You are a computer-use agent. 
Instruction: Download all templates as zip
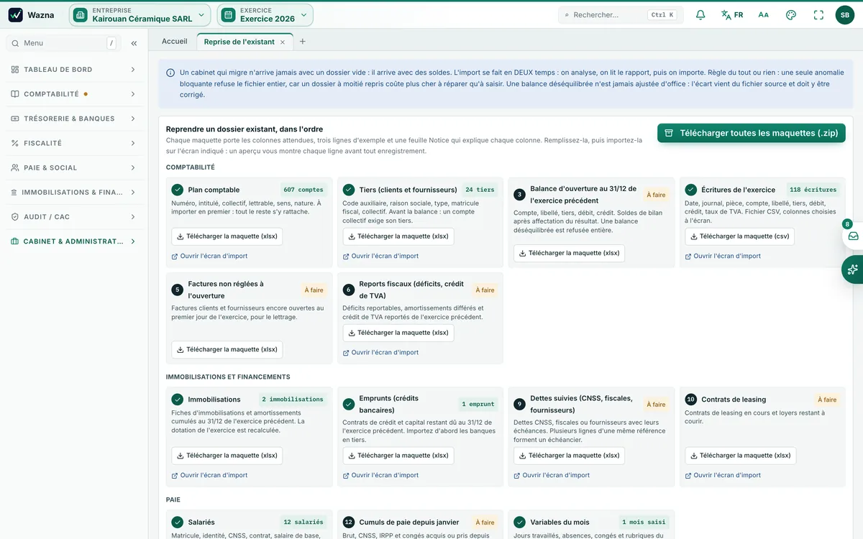(752, 133)
